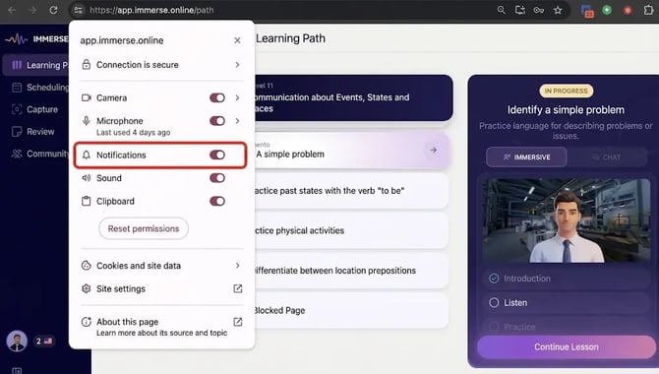Click the US flag language level badge

pos(44,342)
